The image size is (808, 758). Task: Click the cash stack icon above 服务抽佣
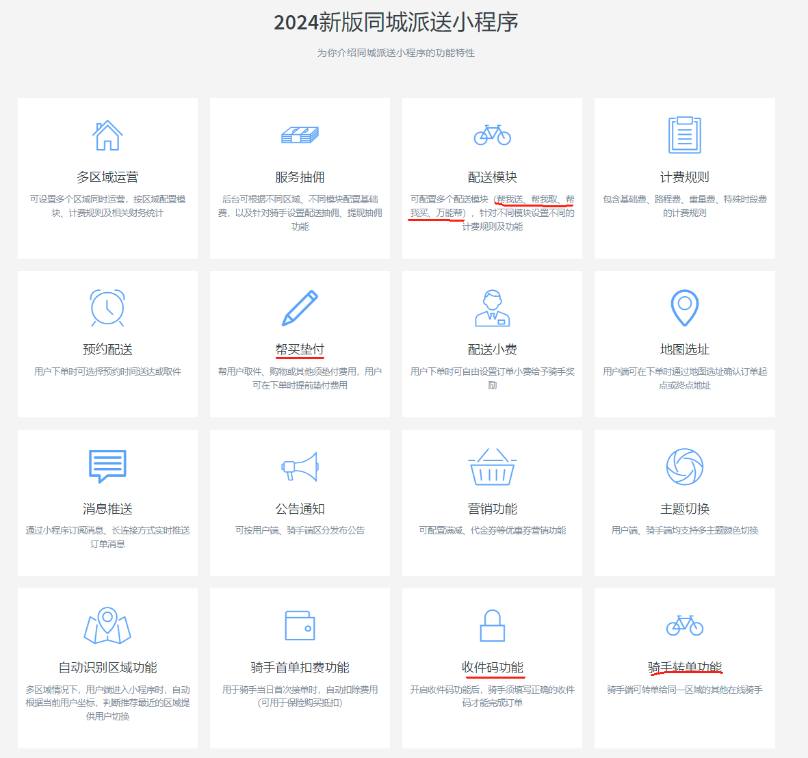point(300,135)
